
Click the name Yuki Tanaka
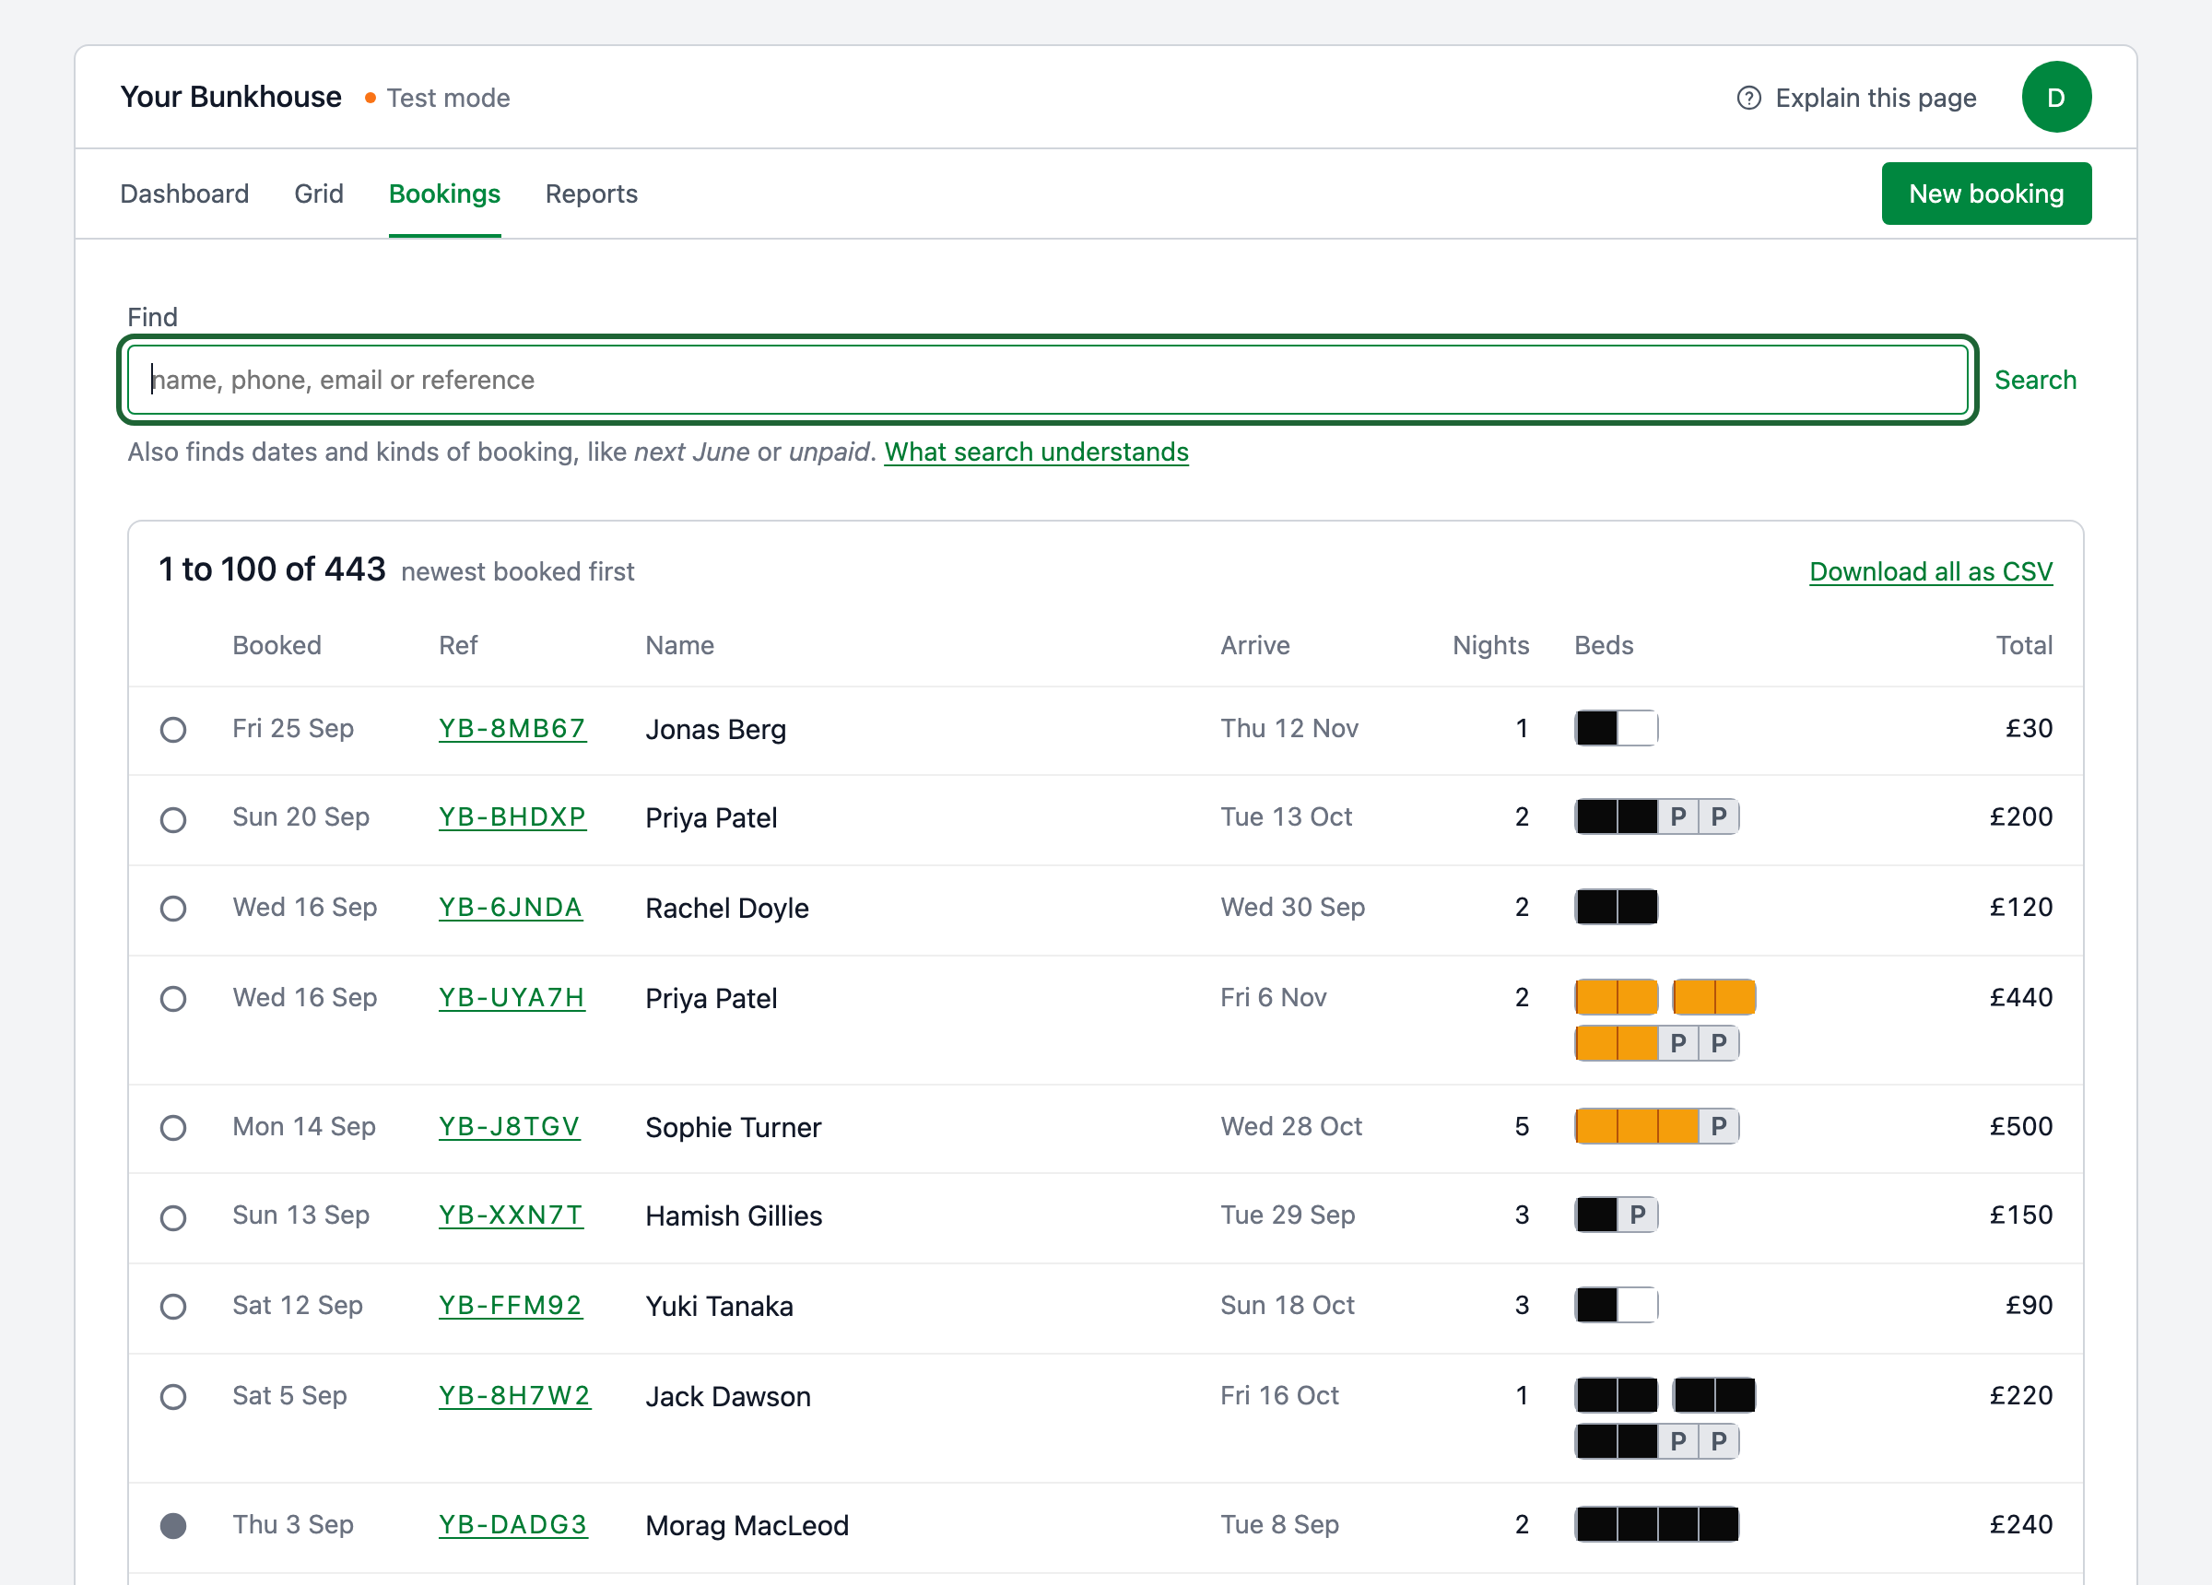[x=719, y=1306]
